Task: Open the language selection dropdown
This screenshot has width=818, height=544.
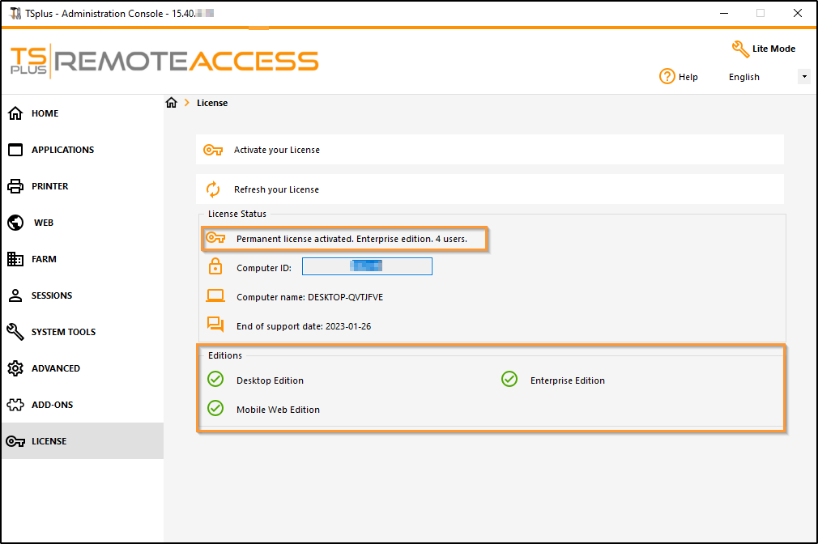Action: pyautogui.click(x=803, y=75)
